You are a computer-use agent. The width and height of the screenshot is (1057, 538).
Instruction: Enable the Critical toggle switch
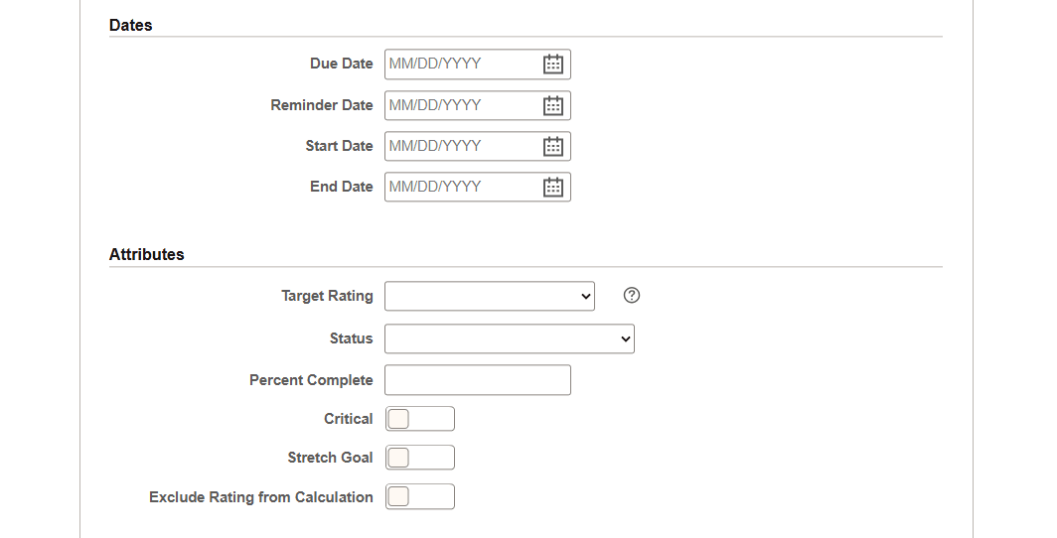click(419, 419)
